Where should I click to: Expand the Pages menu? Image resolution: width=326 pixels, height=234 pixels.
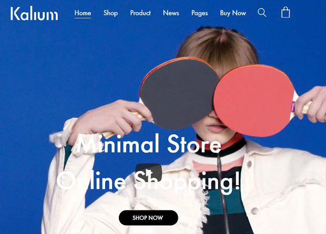tap(200, 13)
